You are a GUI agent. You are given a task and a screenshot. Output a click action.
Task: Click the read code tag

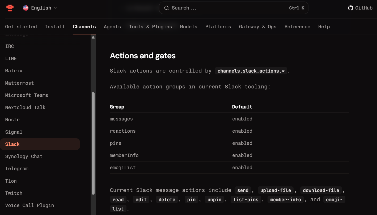click(x=118, y=200)
